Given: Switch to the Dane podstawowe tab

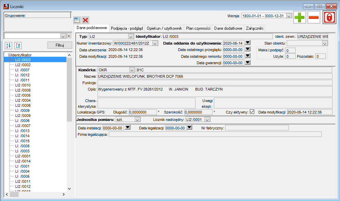Looking at the screenshot, I should click(92, 28).
